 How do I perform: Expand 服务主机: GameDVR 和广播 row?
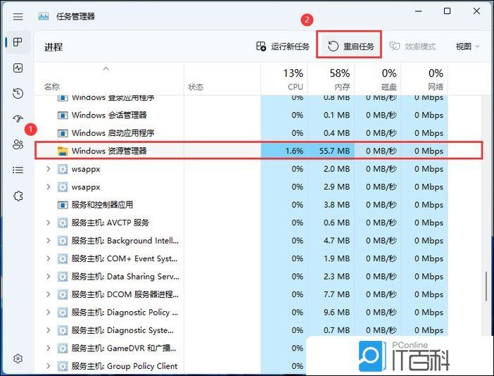pos(48,349)
